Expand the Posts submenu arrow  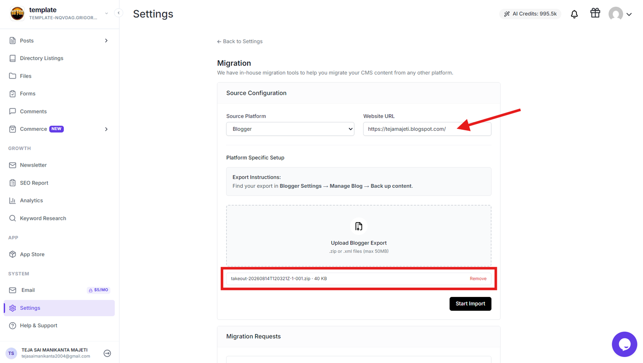tap(106, 41)
